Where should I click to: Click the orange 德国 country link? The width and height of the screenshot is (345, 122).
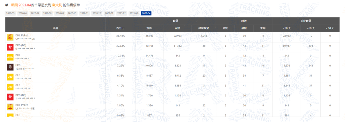pyautogui.click(x=14, y=4)
